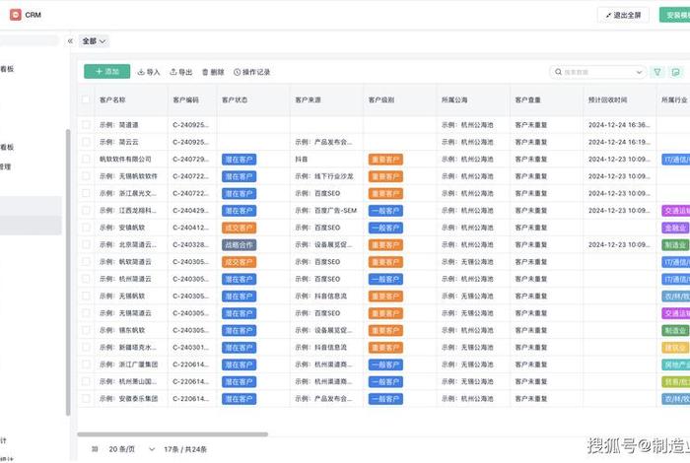Click the page-list icon left of 20 条/页
Screen dimensions: 690x463
click(x=95, y=449)
